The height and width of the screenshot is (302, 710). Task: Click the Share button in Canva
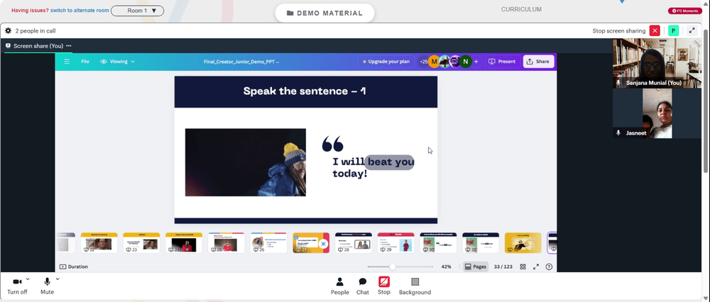[538, 62]
